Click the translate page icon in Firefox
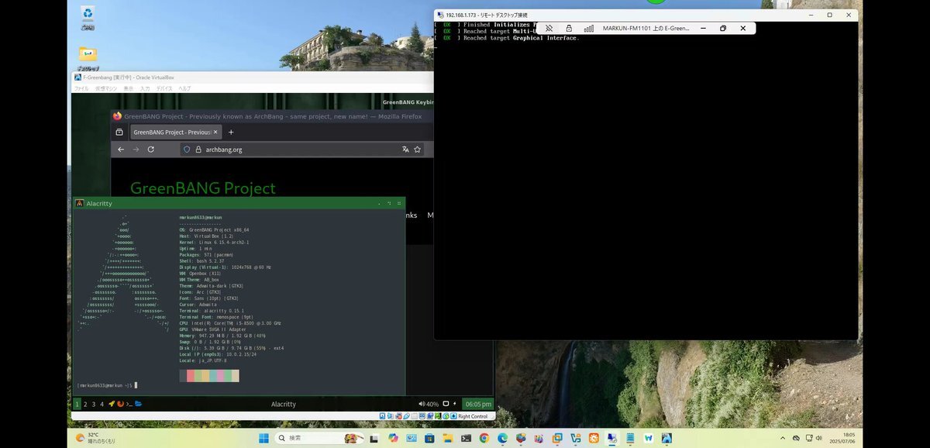 coord(405,150)
